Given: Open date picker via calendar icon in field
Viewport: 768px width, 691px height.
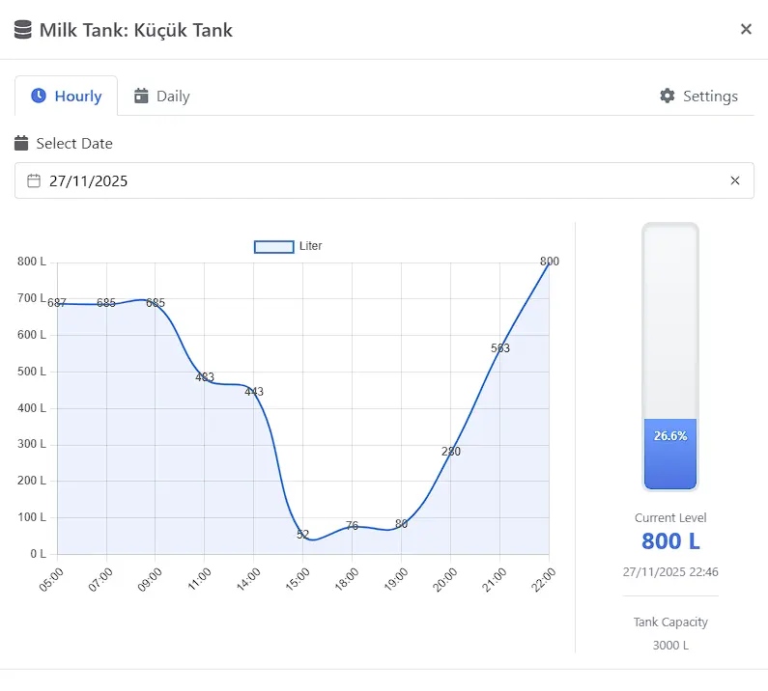Looking at the screenshot, I should click(34, 180).
